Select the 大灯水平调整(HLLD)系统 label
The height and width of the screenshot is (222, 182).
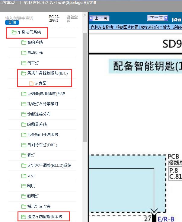pyautogui.click(x=49, y=165)
